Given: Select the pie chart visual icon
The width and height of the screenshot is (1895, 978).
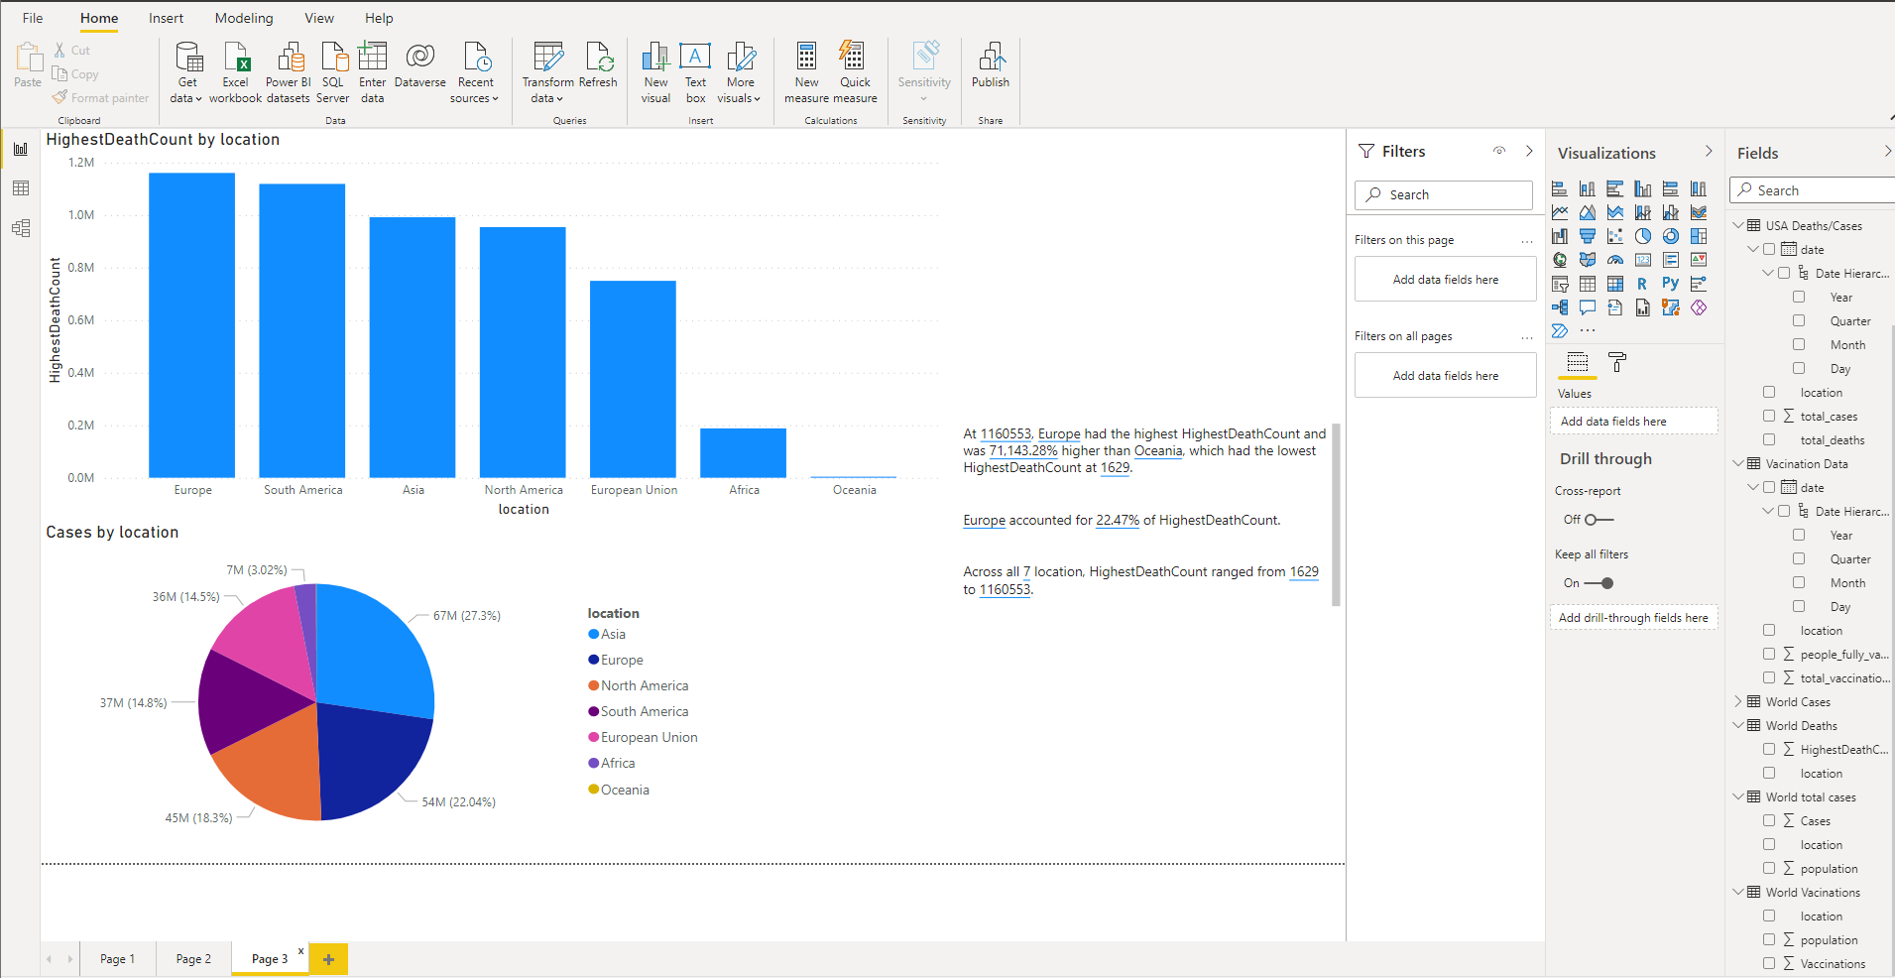Looking at the screenshot, I should (x=1643, y=235).
